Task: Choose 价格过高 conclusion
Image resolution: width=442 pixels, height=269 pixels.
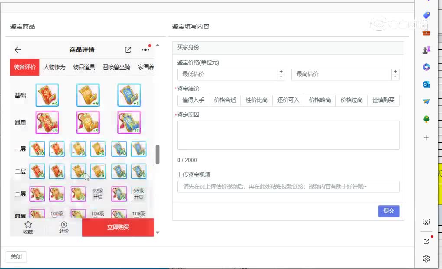Action: pos(351,100)
